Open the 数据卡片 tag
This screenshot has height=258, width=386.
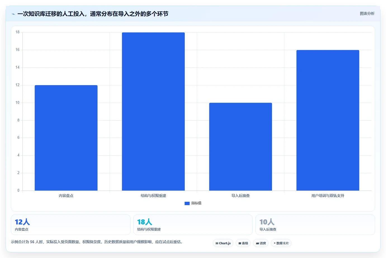point(281,243)
